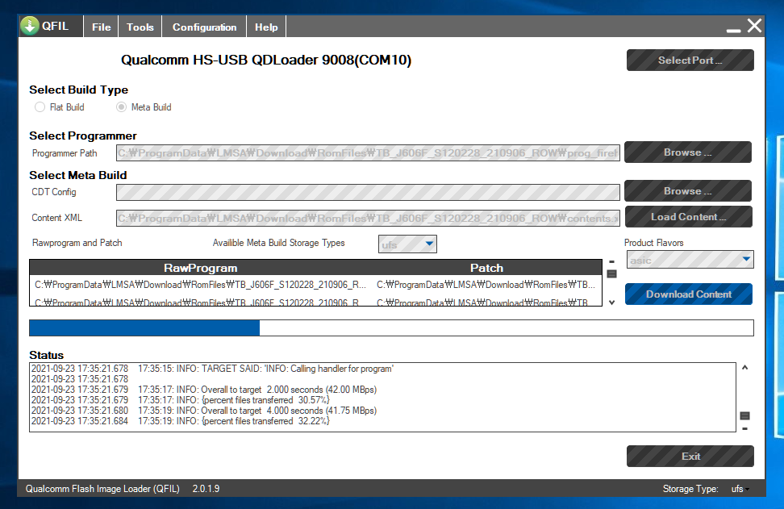Click the version text '2.0.1.9'
The image size is (784, 509).
(x=206, y=489)
